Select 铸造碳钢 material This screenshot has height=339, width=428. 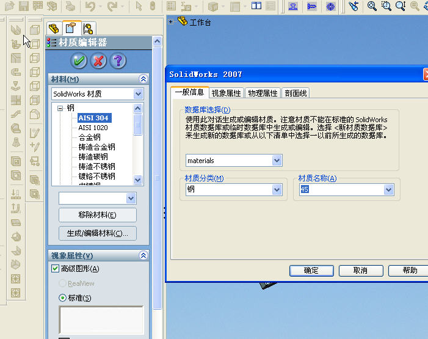tap(93, 157)
